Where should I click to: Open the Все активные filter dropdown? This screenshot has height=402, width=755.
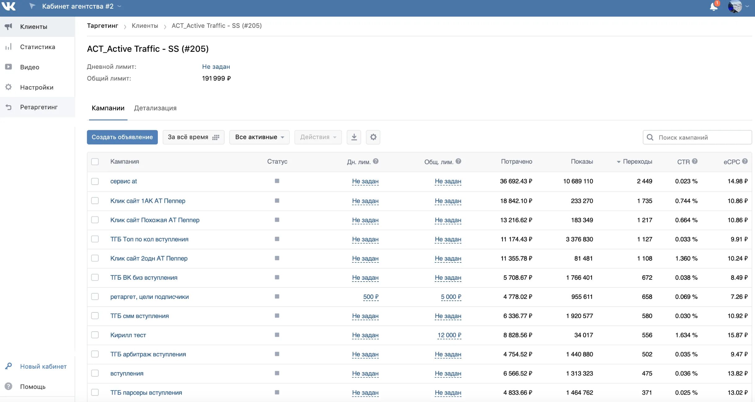tap(259, 137)
